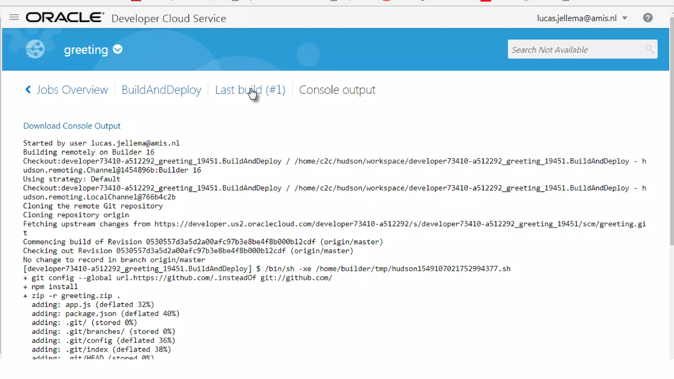Click the Oracle logo

[65, 17]
